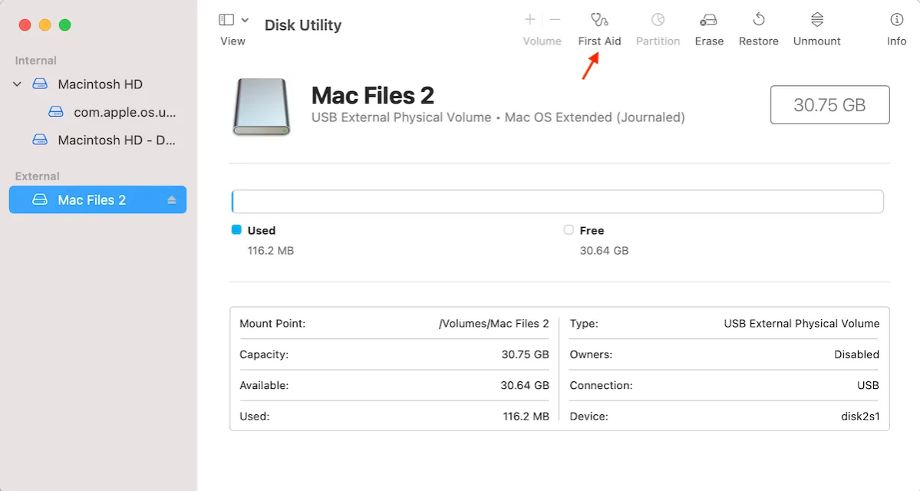920x491 pixels.
Task: Minimize window with yellow button
Action: click(x=45, y=25)
